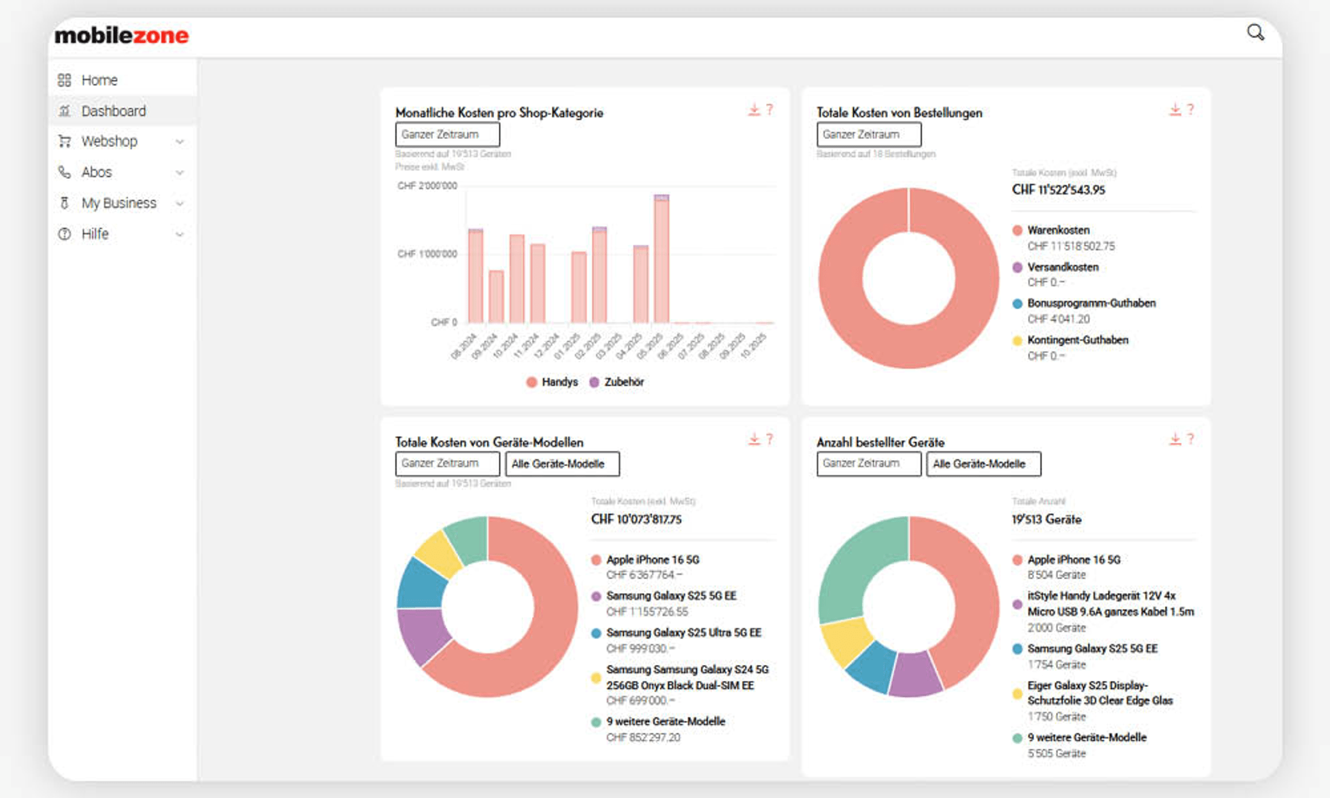Toggle Handys series in bar chart legend
The image size is (1330, 798).
(x=552, y=382)
